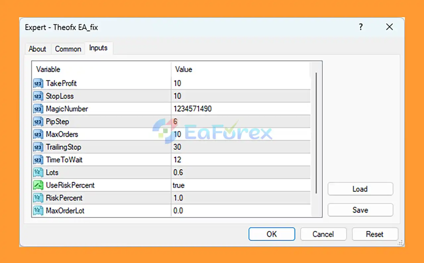Image resolution: width=424 pixels, height=263 pixels.
Task: Click the double-type icon beside Lots
Action: [x=38, y=173]
